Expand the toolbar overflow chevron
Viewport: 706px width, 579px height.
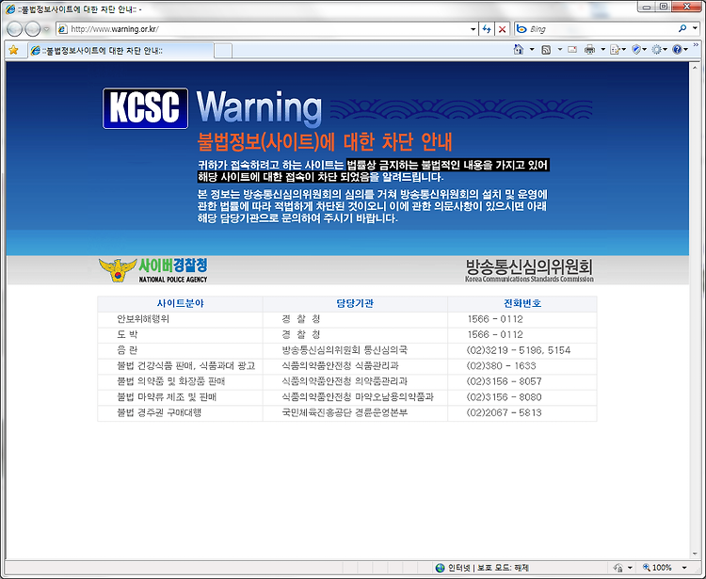click(x=696, y=45)
